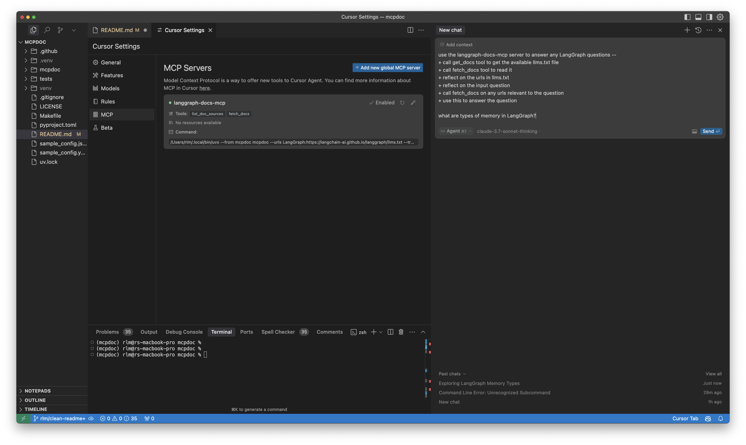Viewport: 746px width, 445px height.
Task: Open the claude-3.7-sonnet-thinking model dropdown
Action: (x=508, y=131)
